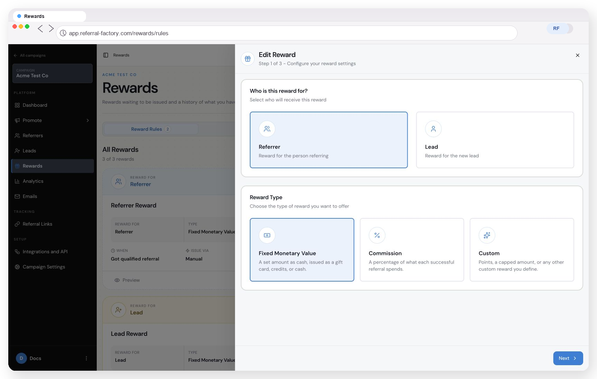The height and width of the screenshot is (379, 597).
Task: Toggle the sidebar panel icon next to Rewards
Action: [106, 55]
